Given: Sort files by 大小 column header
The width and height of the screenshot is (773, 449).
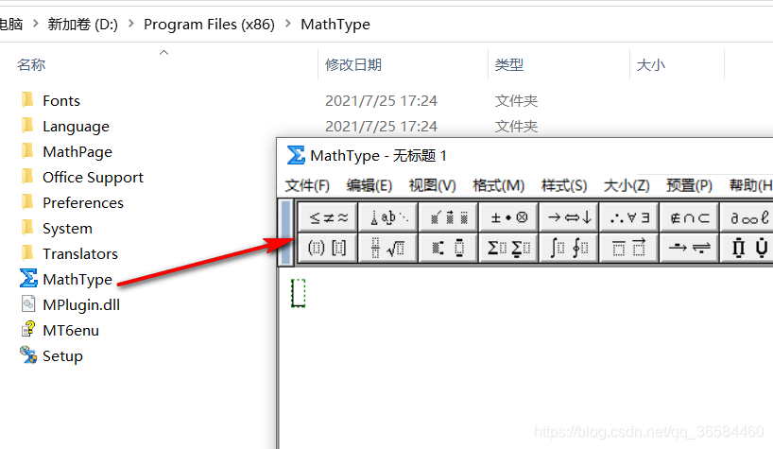Looking at the screenshot, I should (677, 64).
